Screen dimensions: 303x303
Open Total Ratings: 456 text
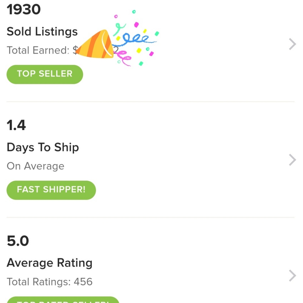[x=49, y=282]
